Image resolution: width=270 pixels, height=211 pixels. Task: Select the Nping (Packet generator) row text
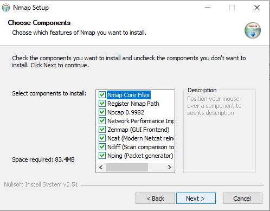click(140, 156)
